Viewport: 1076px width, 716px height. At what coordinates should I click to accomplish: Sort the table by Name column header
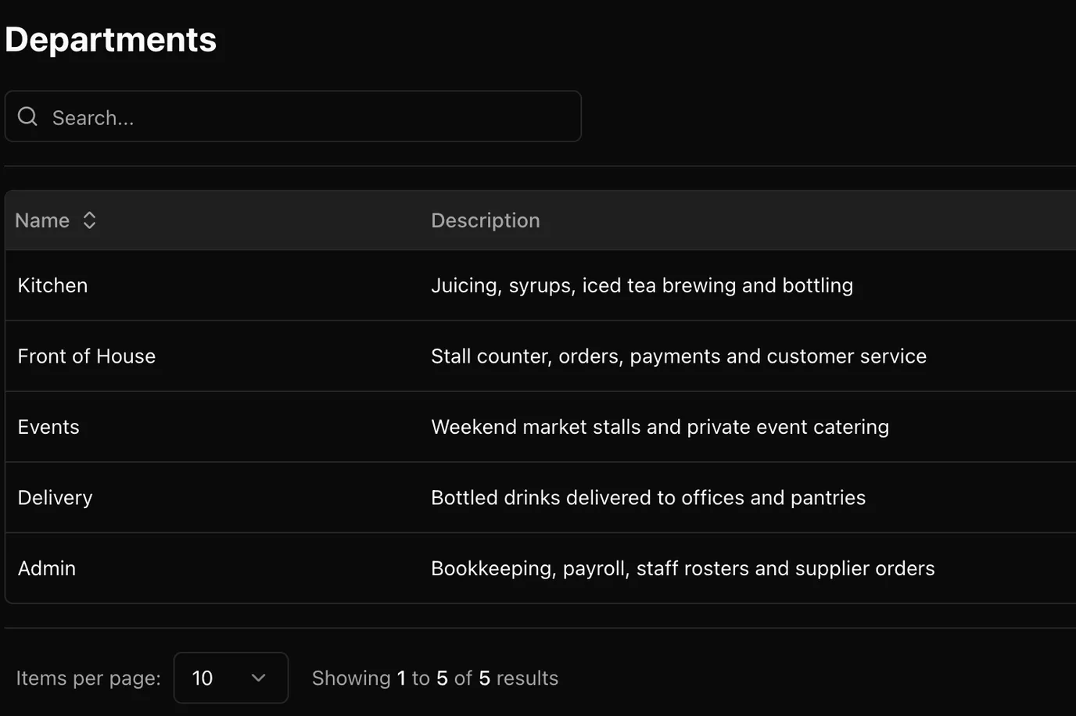pyautogui.click(x=42, y=220)
